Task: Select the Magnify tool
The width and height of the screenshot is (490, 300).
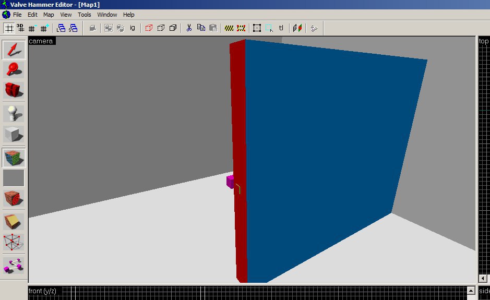Action: pos(14,69)
